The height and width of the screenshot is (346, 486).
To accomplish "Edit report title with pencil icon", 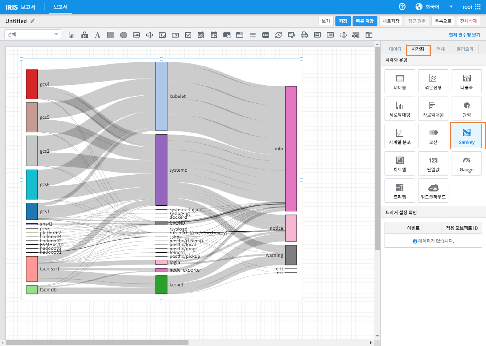I will coord(32,21).
